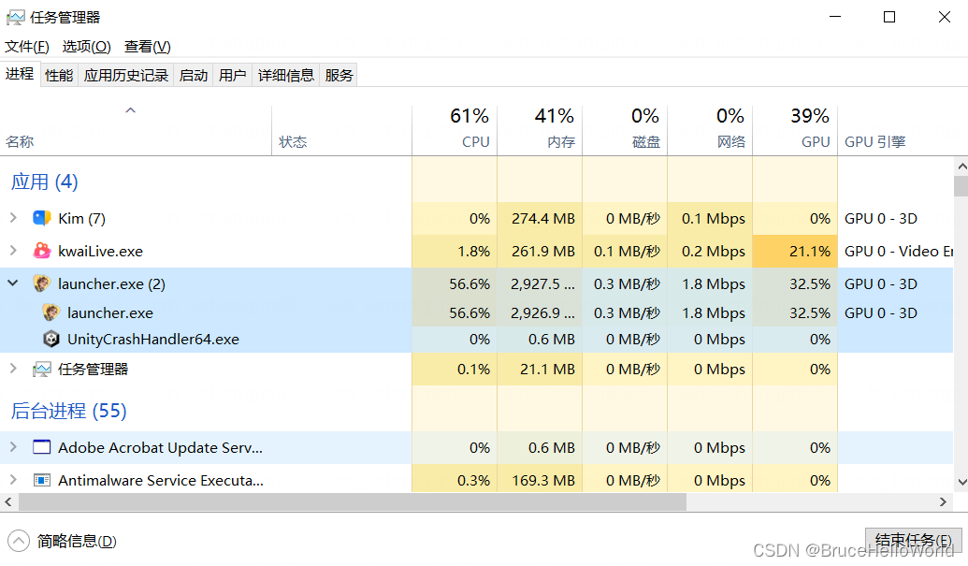This screenshot has height=566, width=968.
Task: Click the kwaiLive.exe pink icon
Action: tap(42, 251)
